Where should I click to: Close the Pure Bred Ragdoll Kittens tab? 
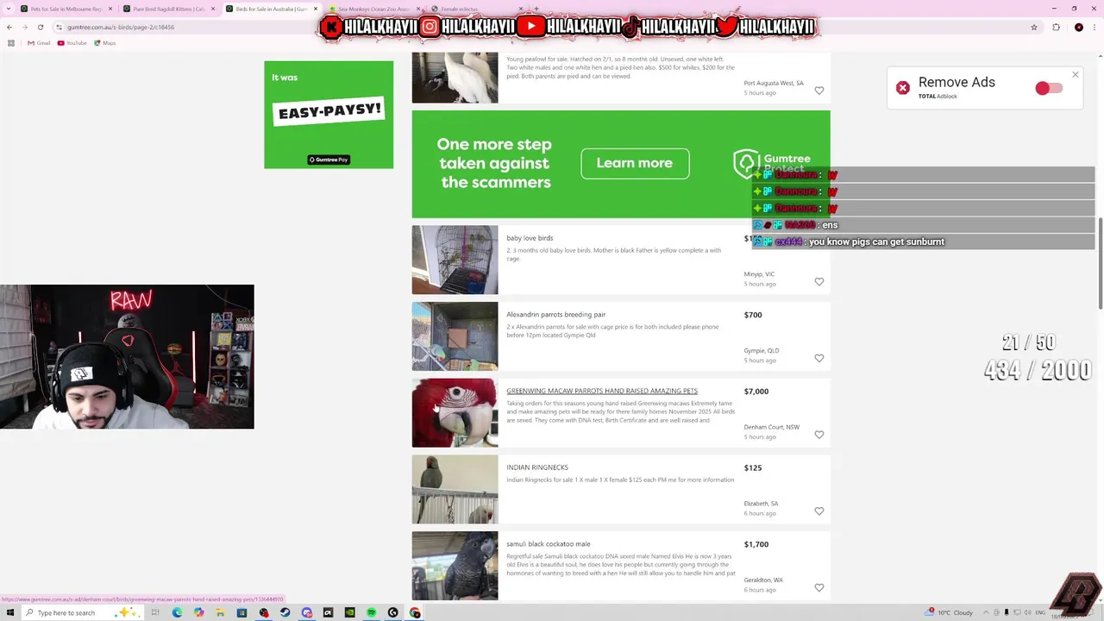(212, 9)
